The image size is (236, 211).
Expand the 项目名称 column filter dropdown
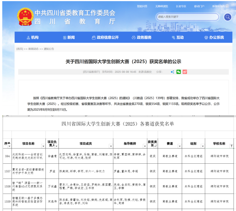pyautogui.click(x=43, y=146)
